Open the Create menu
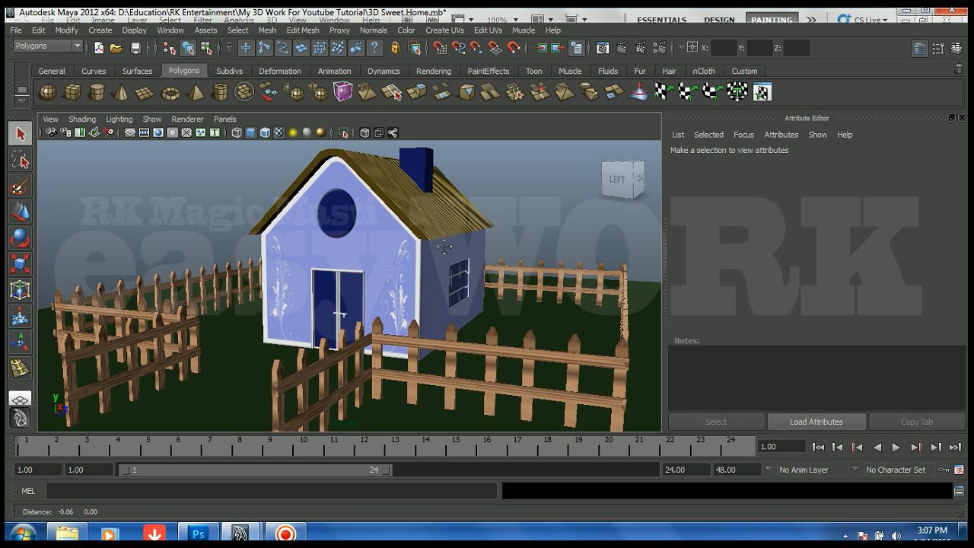This screenshot has height=548, width=974. pyautogui.click(x=100, y=30)
